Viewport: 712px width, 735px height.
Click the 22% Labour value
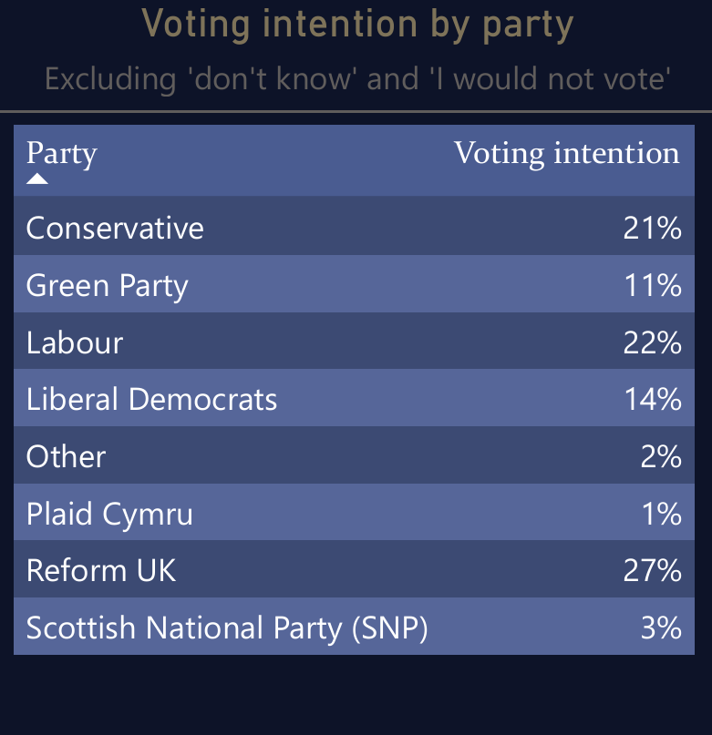pyautogui.click(x=653, y=342)
